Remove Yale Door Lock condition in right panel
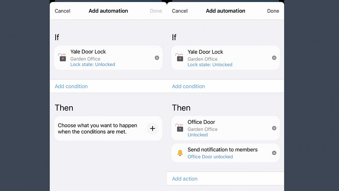This screenshot has height=191, width=339. click(274, 58)
